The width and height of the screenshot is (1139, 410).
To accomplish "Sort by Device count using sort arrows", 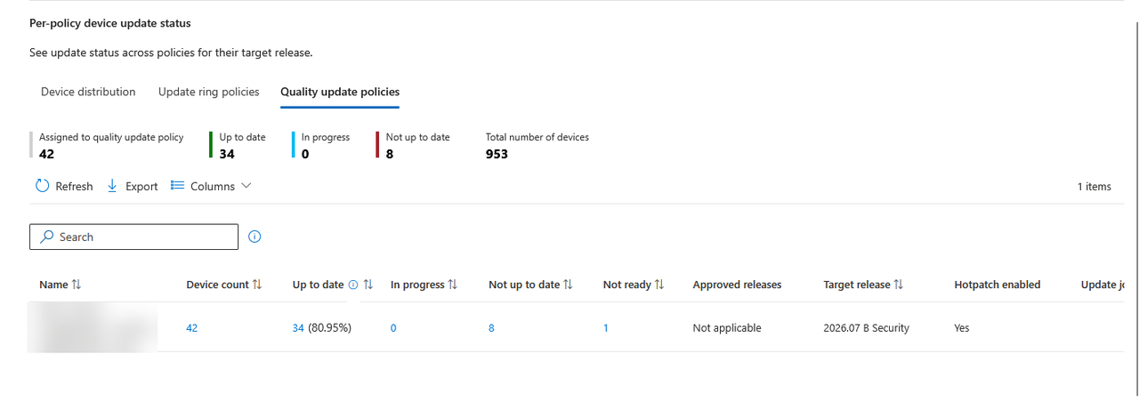I will (257, 285).
